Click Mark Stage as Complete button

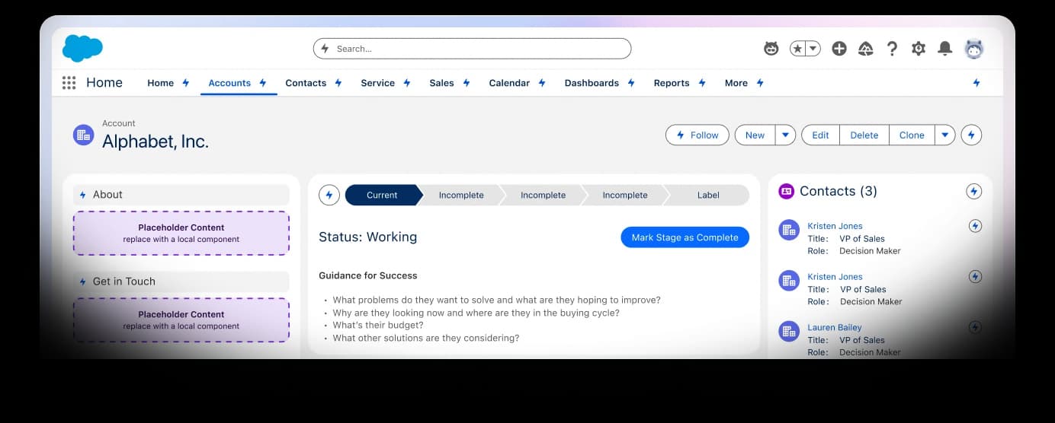(685, 237)
